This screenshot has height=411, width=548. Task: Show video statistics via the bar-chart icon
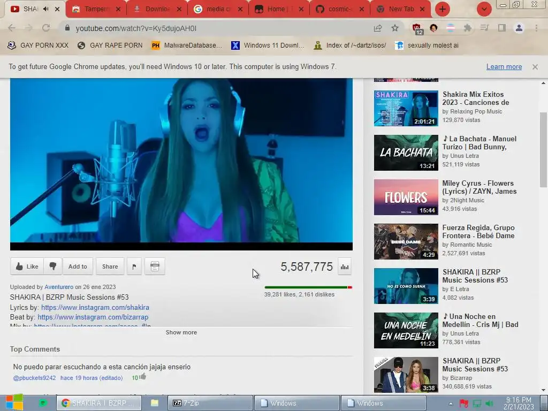point(345,267)
